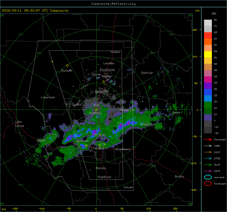The height and width of the screenshot is (212, 227).
Task: Click the asterisk marker above Limestone
Action: tap(48, 95)
